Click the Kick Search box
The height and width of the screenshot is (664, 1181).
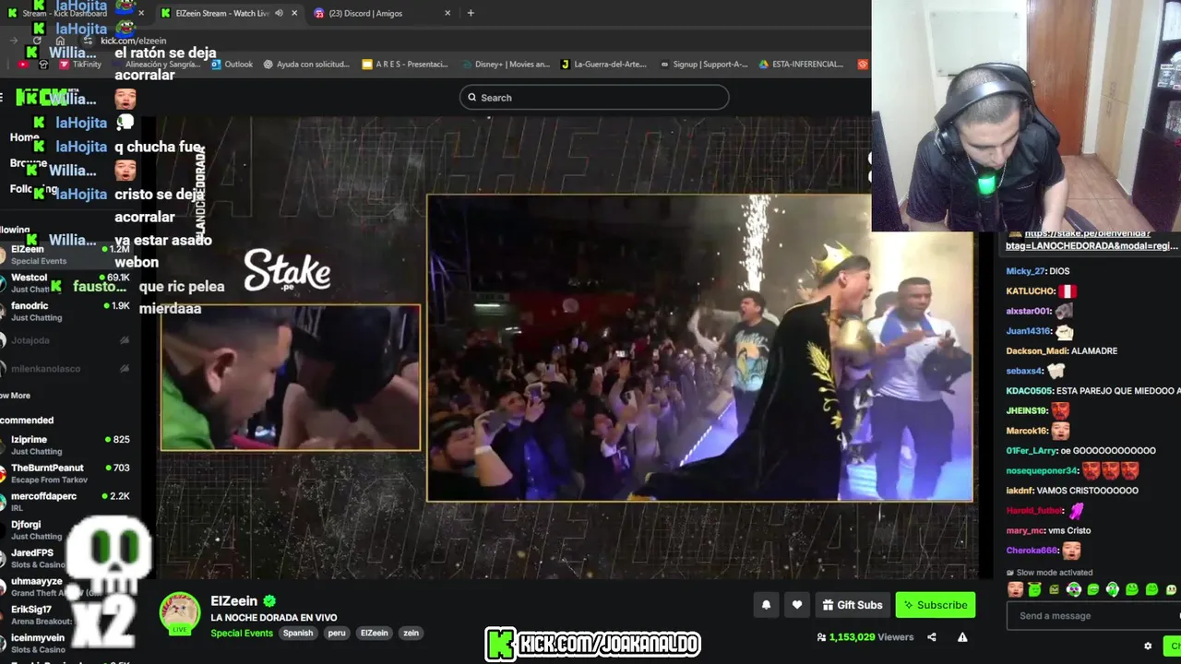pos(594,98)
